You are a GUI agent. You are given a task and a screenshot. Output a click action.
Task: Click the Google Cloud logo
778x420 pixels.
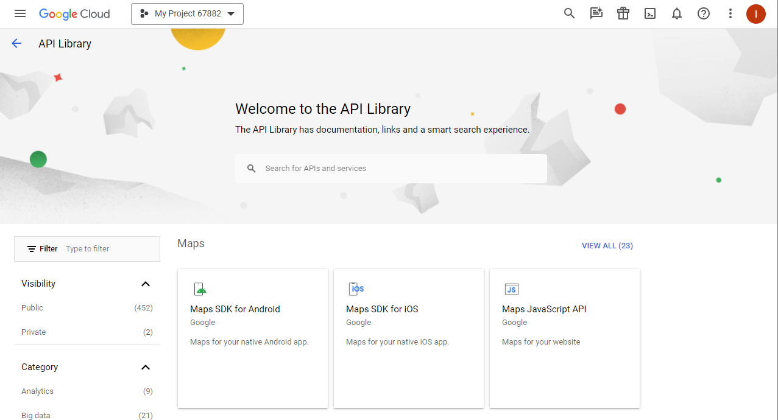tap(74, 13)
